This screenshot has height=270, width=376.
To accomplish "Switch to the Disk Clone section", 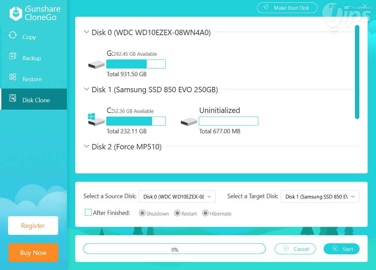I will [34, 99].
